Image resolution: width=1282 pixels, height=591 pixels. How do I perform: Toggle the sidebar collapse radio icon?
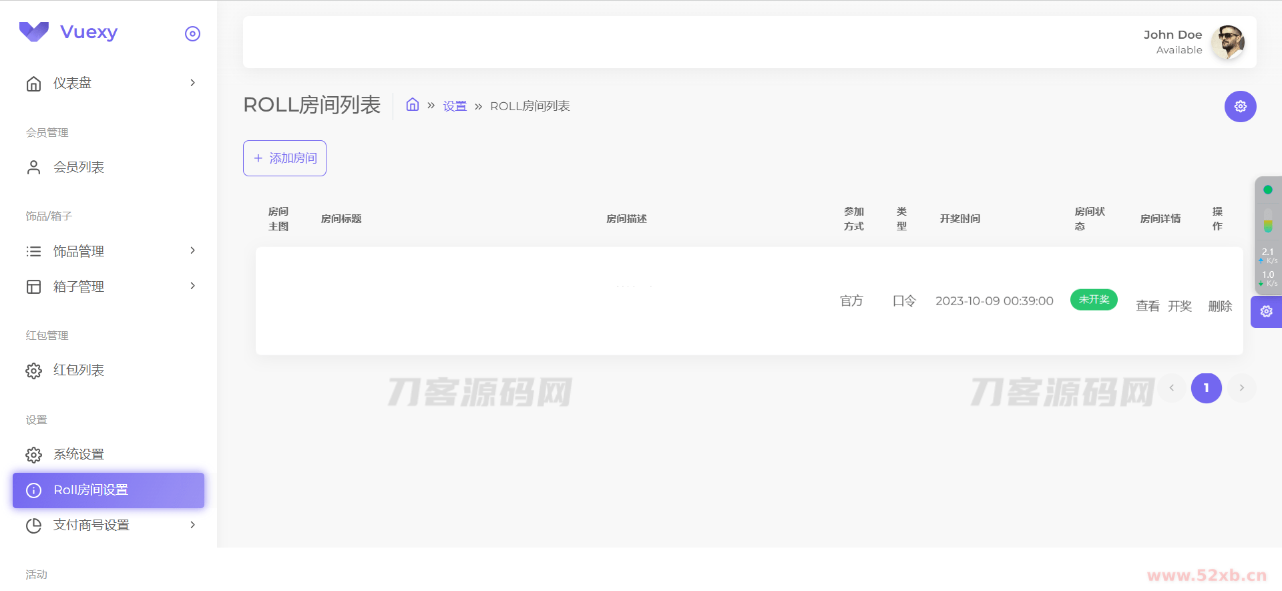(192, 34)
